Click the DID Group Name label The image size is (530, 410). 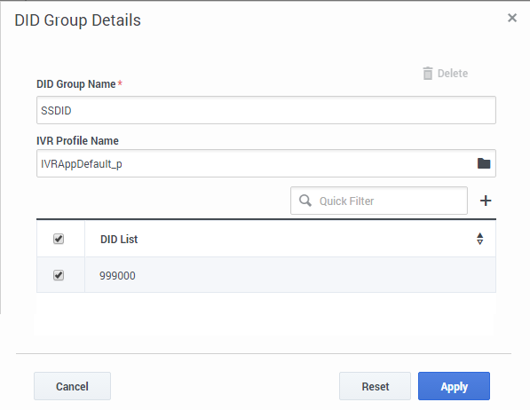click(76, 84)
